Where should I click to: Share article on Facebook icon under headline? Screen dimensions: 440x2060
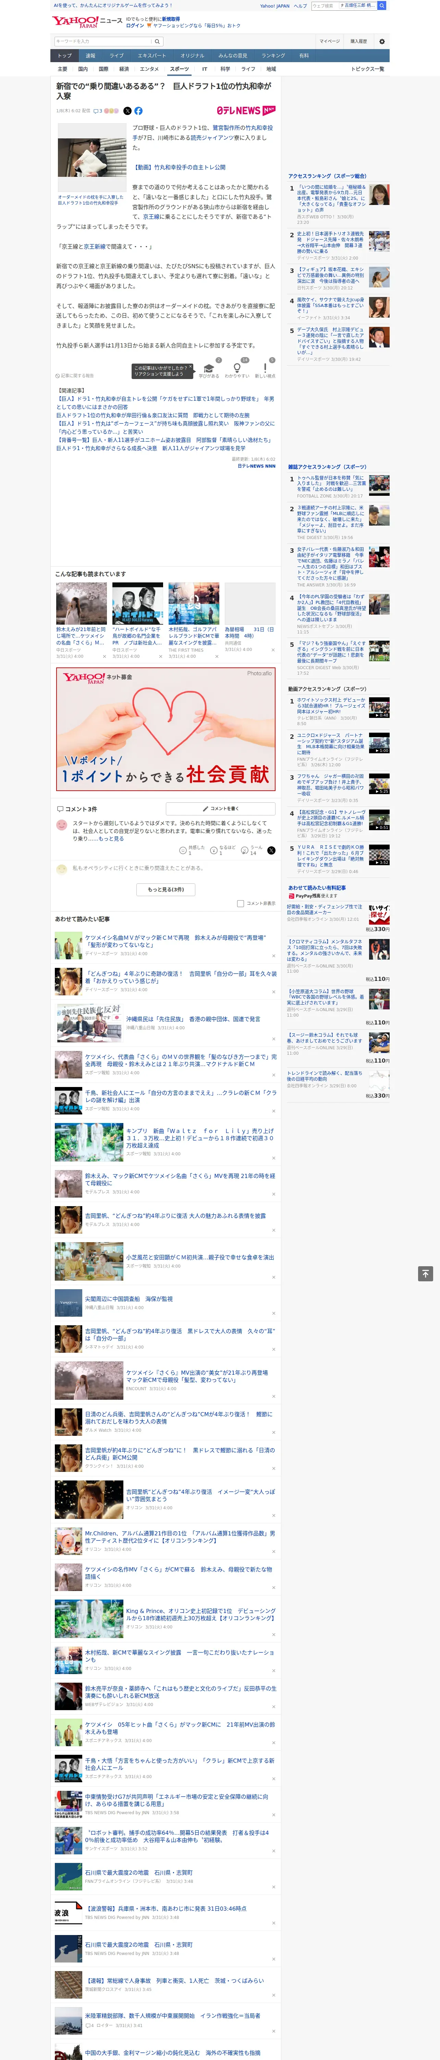click(138, 111)
